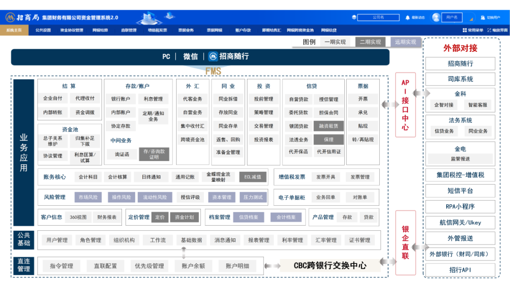Click the 对账单 box

(x=360, y=197)
